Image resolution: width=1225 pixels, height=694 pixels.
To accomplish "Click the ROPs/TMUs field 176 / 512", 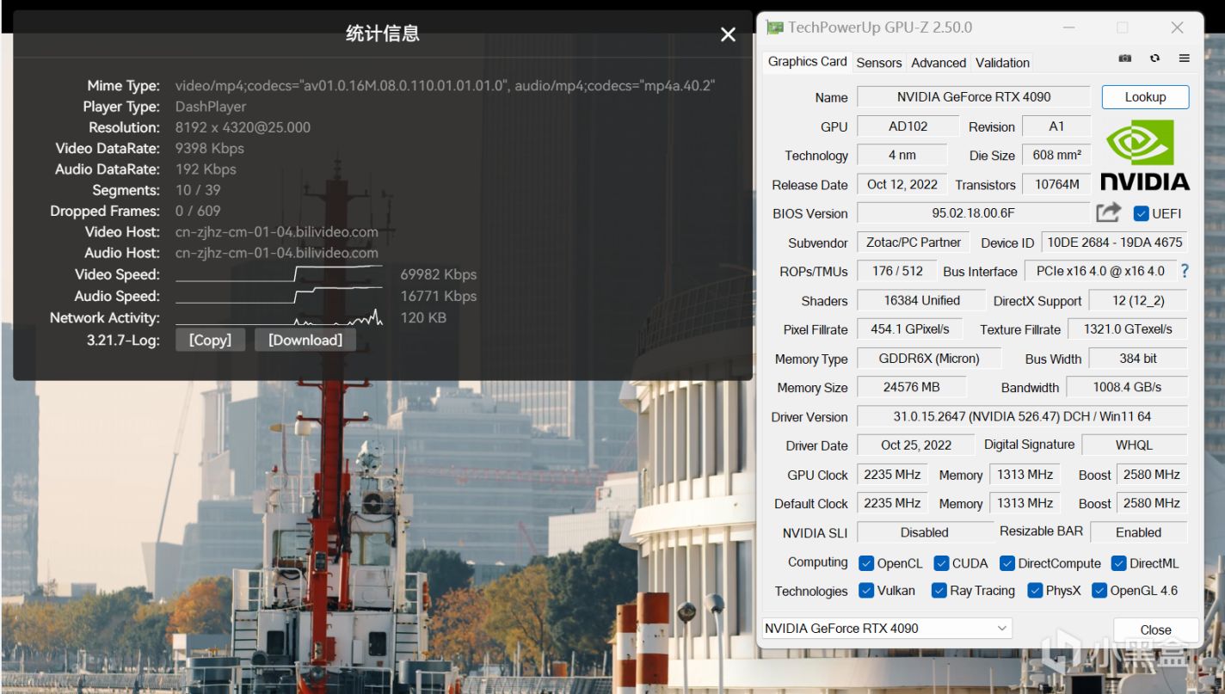I will click(x=897, y=271).
